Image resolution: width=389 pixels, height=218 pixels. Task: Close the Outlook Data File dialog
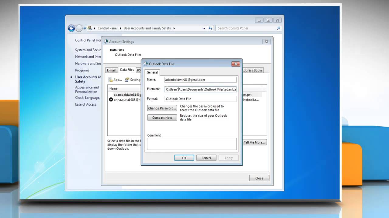(x=236, y=64)
